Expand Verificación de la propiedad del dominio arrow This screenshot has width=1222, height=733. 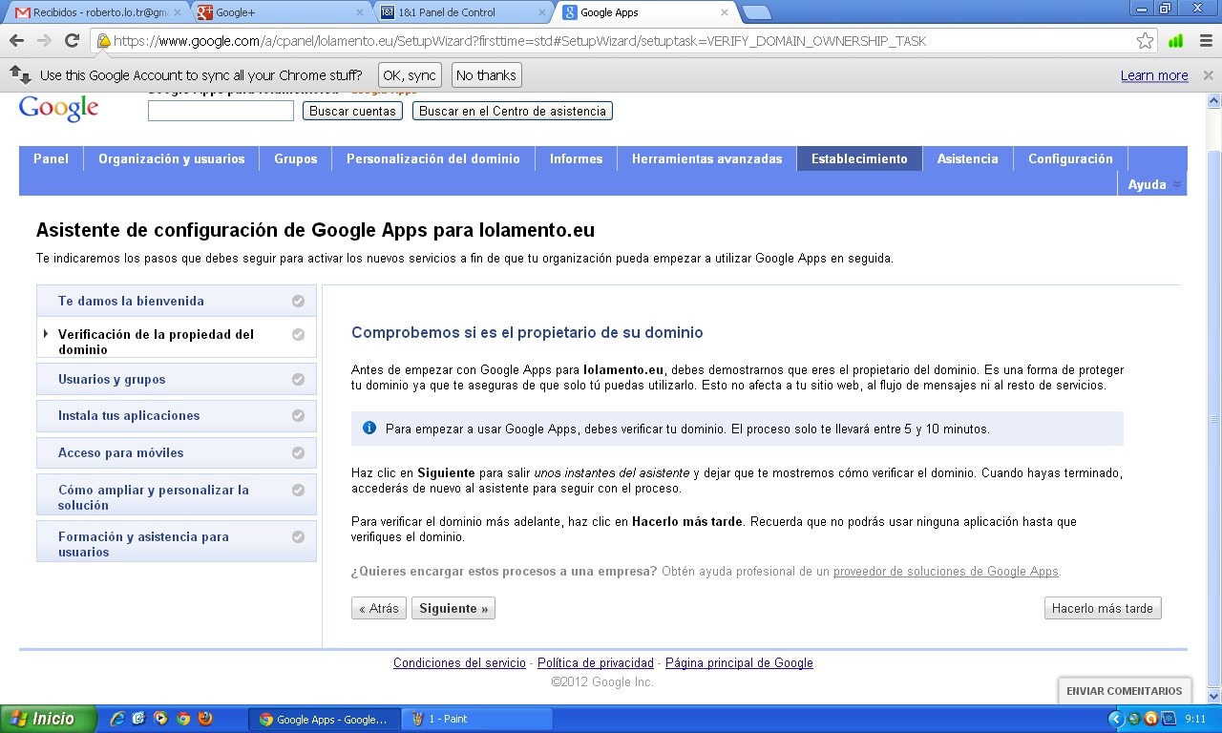[x=46, y=333]
